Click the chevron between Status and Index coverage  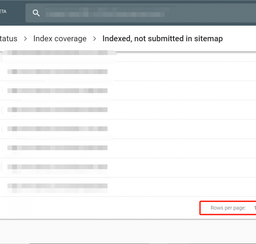25,39
